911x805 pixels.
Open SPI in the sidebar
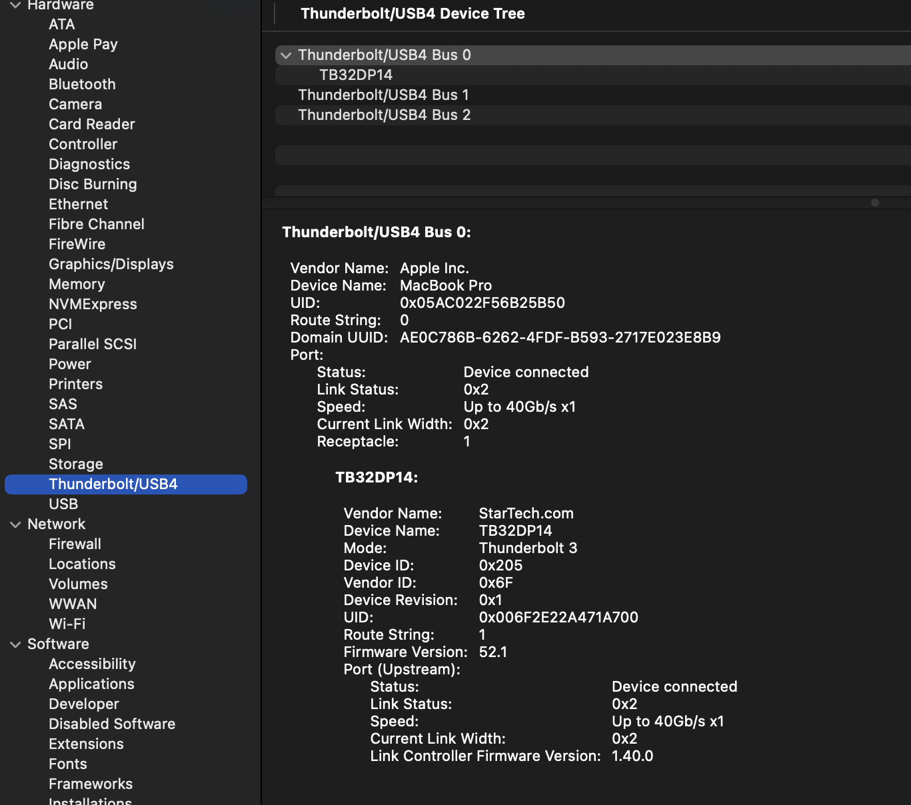point(60,444)
